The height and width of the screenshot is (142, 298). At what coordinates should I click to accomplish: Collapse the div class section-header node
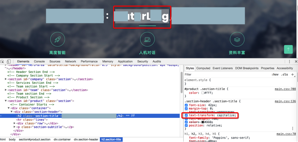[12, 112]
